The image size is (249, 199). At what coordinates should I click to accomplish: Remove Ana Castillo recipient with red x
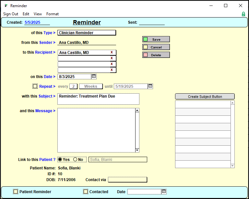click(112, 52)
